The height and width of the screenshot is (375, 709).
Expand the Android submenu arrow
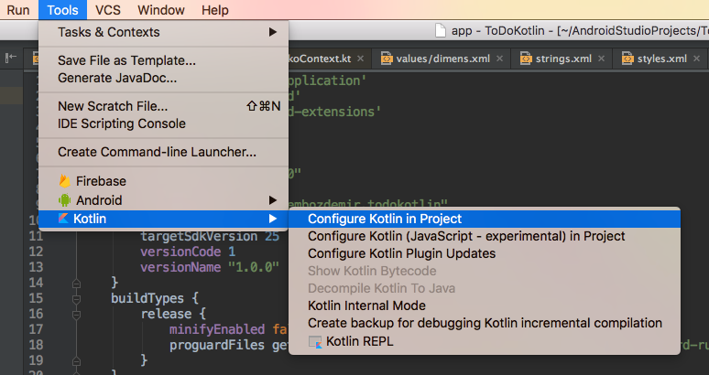pyautogui.click(x=273, y=200)
